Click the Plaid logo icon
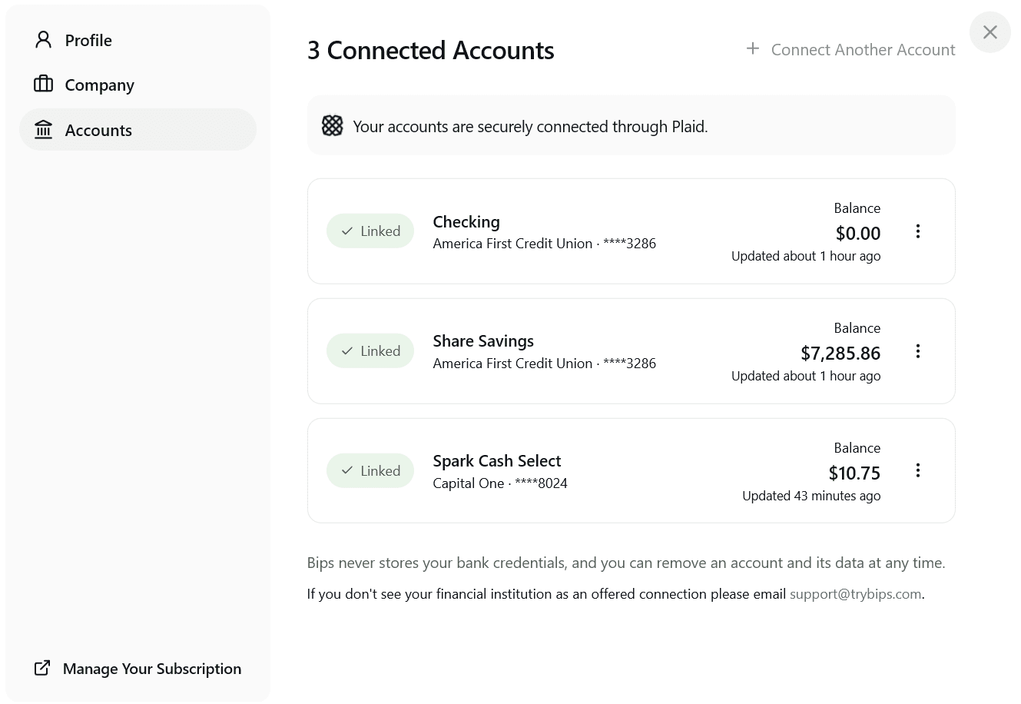Image resolution: width=1021 pixels, height=704 pixels. point(332,126)
